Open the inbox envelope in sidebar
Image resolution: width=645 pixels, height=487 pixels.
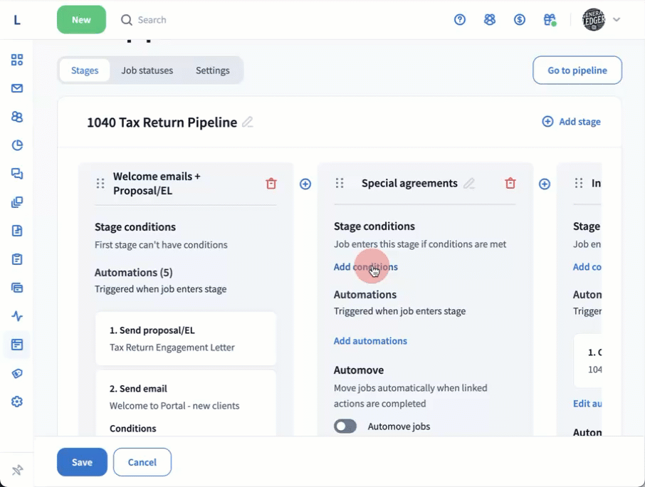[x=17, y=88]
